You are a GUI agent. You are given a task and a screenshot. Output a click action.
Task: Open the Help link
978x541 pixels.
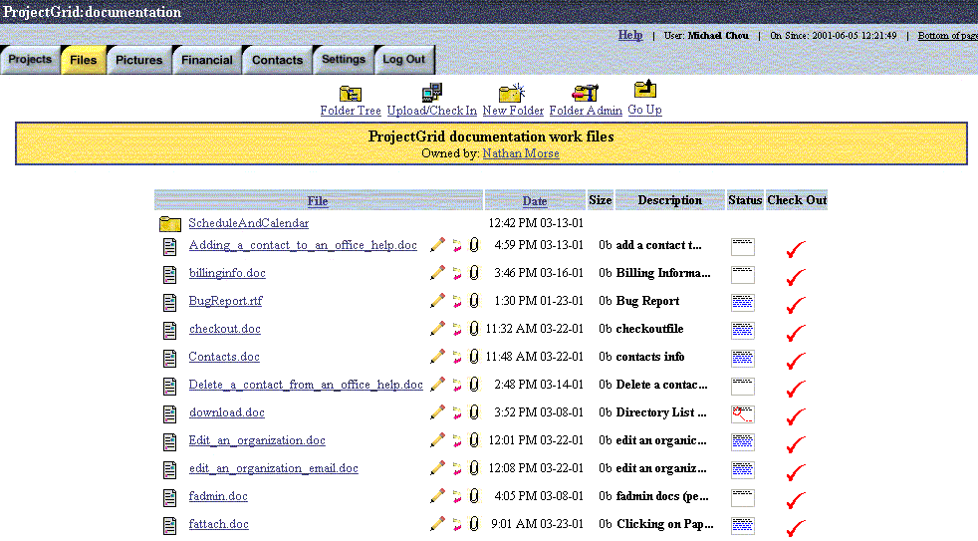[x=630, y=35]
